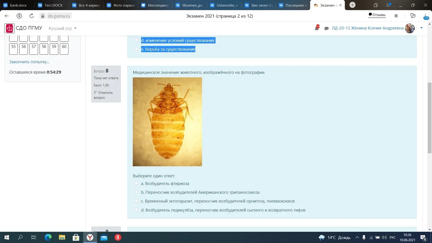The image size is (432, 243).
Task: Open Microsoft Store from taskbar
Action: (x=76, y=237)
